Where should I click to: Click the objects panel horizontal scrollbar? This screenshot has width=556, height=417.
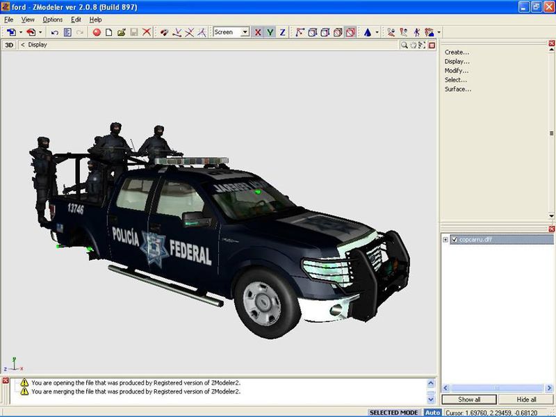(498, 388)
